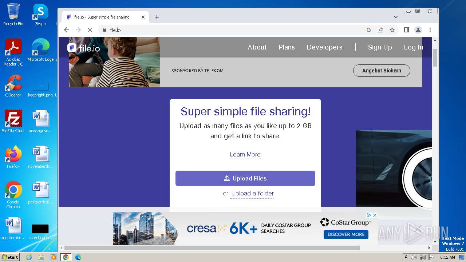This screenshot has height=262, width=466.
Task: Open the Firefox desktop icon
Action: point(13,157)
